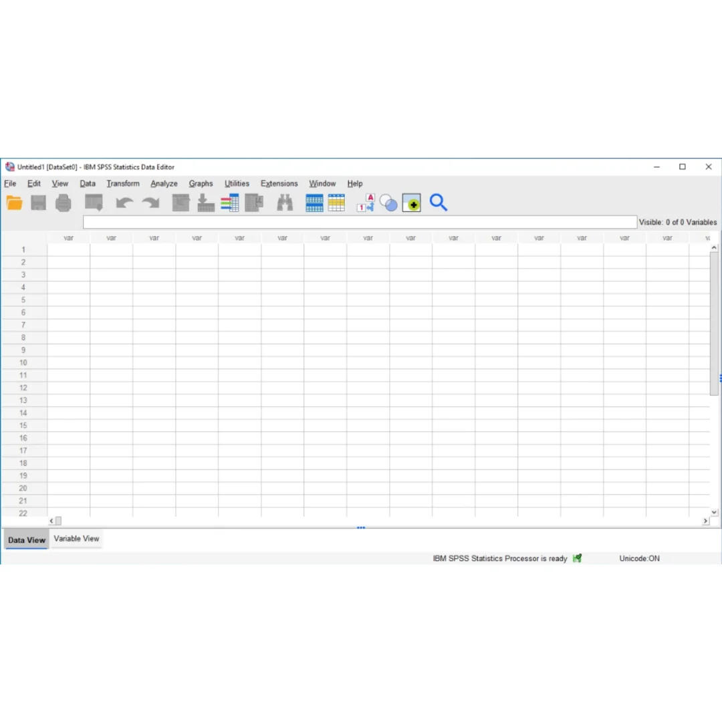The width and height of the screenshot is (722, 722).
Task: Click the Redo arrow icon
Action: pyautogui.click(x=150, y=203)
